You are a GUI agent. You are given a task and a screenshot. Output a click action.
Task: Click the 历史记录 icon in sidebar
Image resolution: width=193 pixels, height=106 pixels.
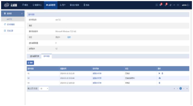coord(5,31)
